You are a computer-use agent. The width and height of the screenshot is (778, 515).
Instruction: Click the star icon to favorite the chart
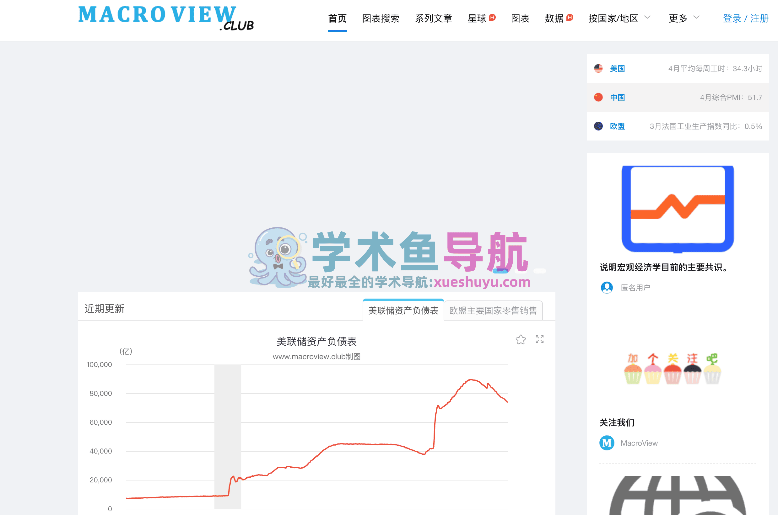(521, 340)
